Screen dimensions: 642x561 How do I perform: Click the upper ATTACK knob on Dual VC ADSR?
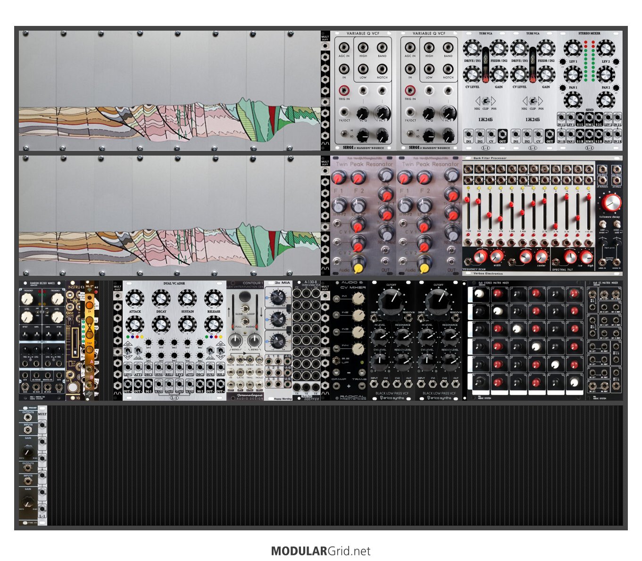click(135, 298)
